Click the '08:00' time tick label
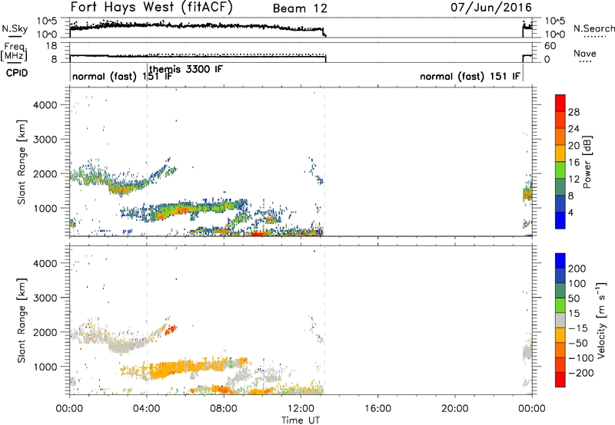615x425 pixels. tap(224, 409)
